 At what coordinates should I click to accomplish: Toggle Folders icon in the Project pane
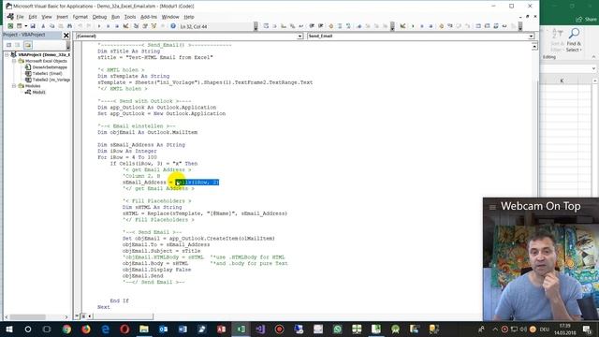click(28, 45)
